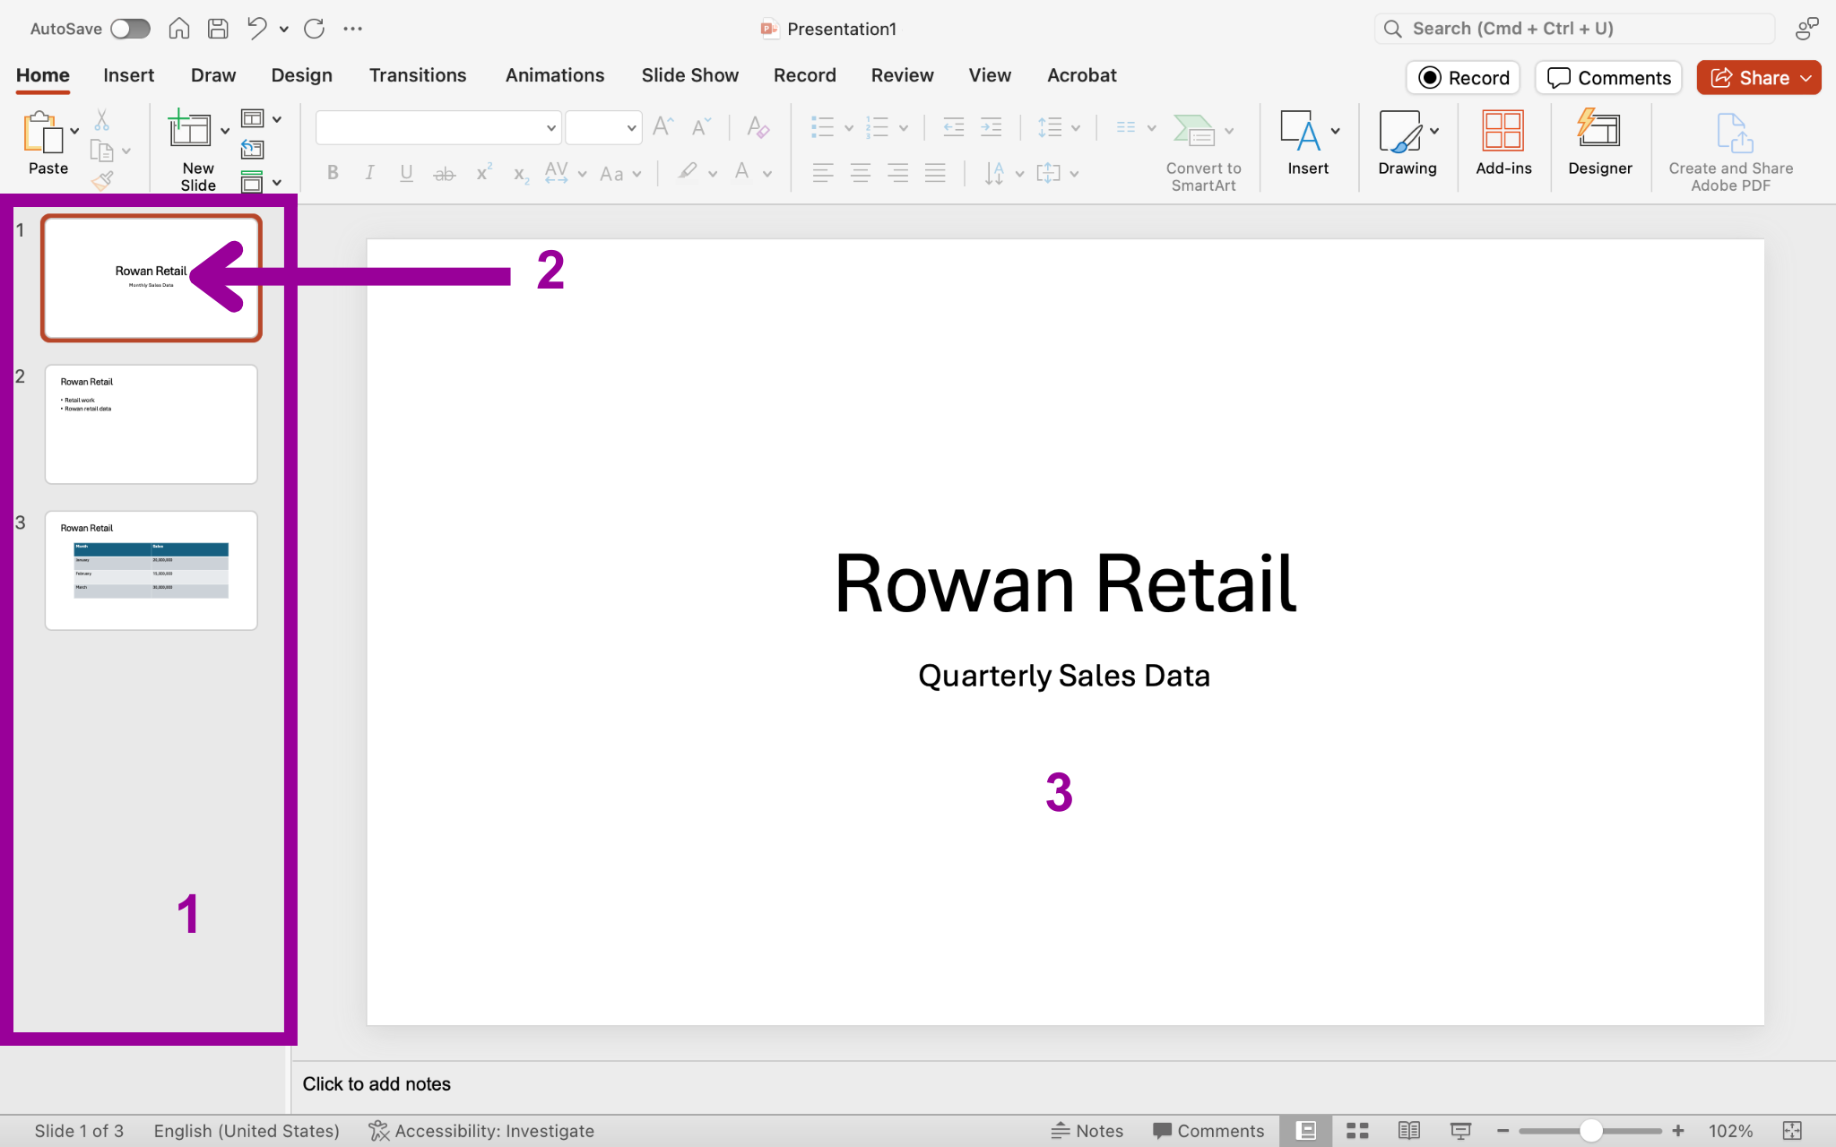Click the collaboration people icon top right
Image resolution: width=1836 pixels, height=1147 pixels.
coord(1806,29)
